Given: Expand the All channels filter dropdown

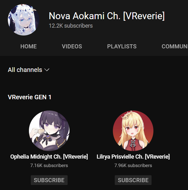Looking at the screenshot, I should [x=29, y=70].
